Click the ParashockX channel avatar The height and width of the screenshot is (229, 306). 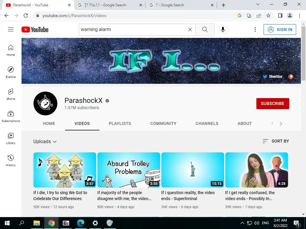[x=45, y=103]
